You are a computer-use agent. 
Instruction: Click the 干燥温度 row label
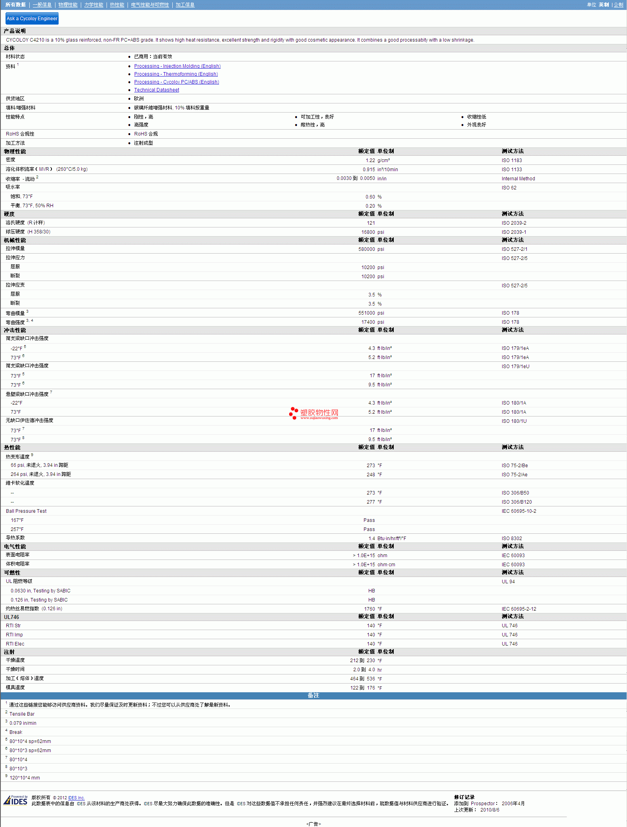(15, 660)
